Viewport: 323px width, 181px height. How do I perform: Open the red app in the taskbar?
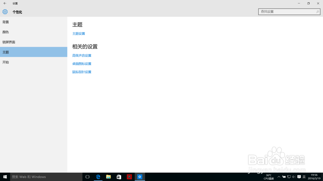tap(129, 177)
